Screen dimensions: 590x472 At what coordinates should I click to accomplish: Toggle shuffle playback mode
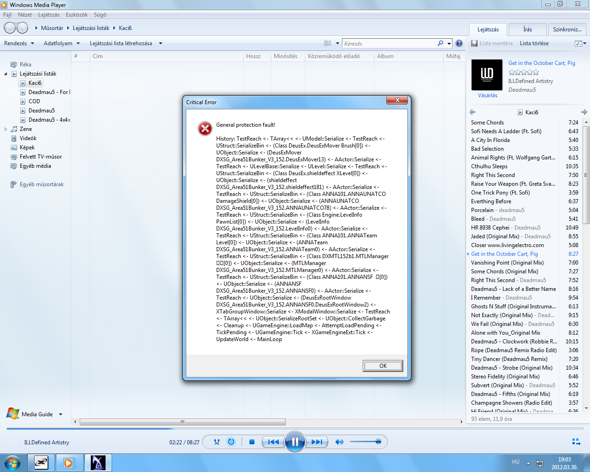[x=217, y=442]
